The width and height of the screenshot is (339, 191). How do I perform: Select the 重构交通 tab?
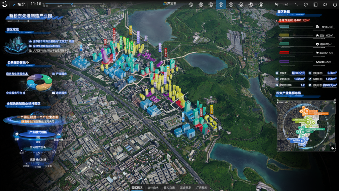169,188
